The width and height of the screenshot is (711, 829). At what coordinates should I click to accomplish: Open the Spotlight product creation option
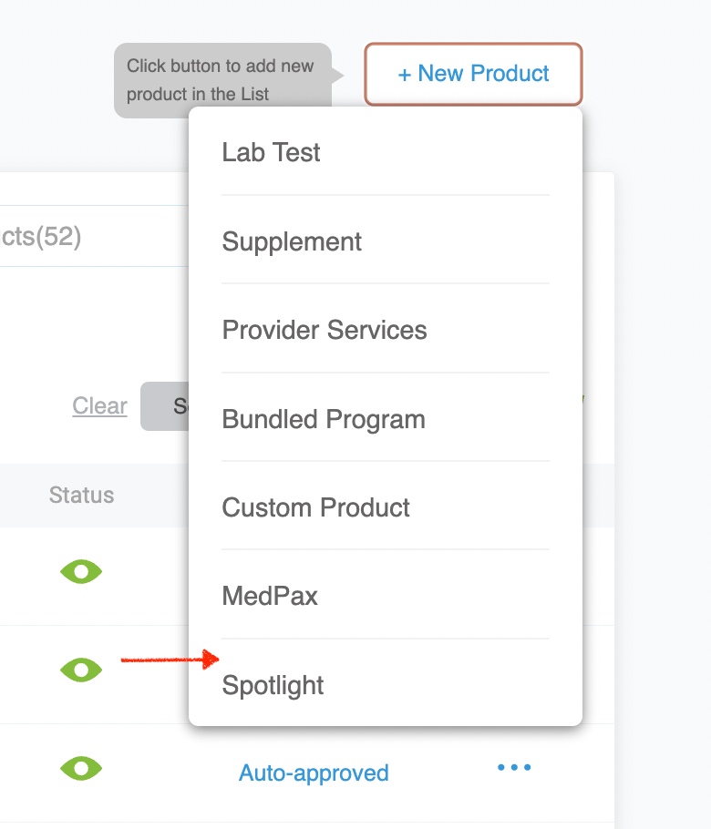(x=273, y=685)
